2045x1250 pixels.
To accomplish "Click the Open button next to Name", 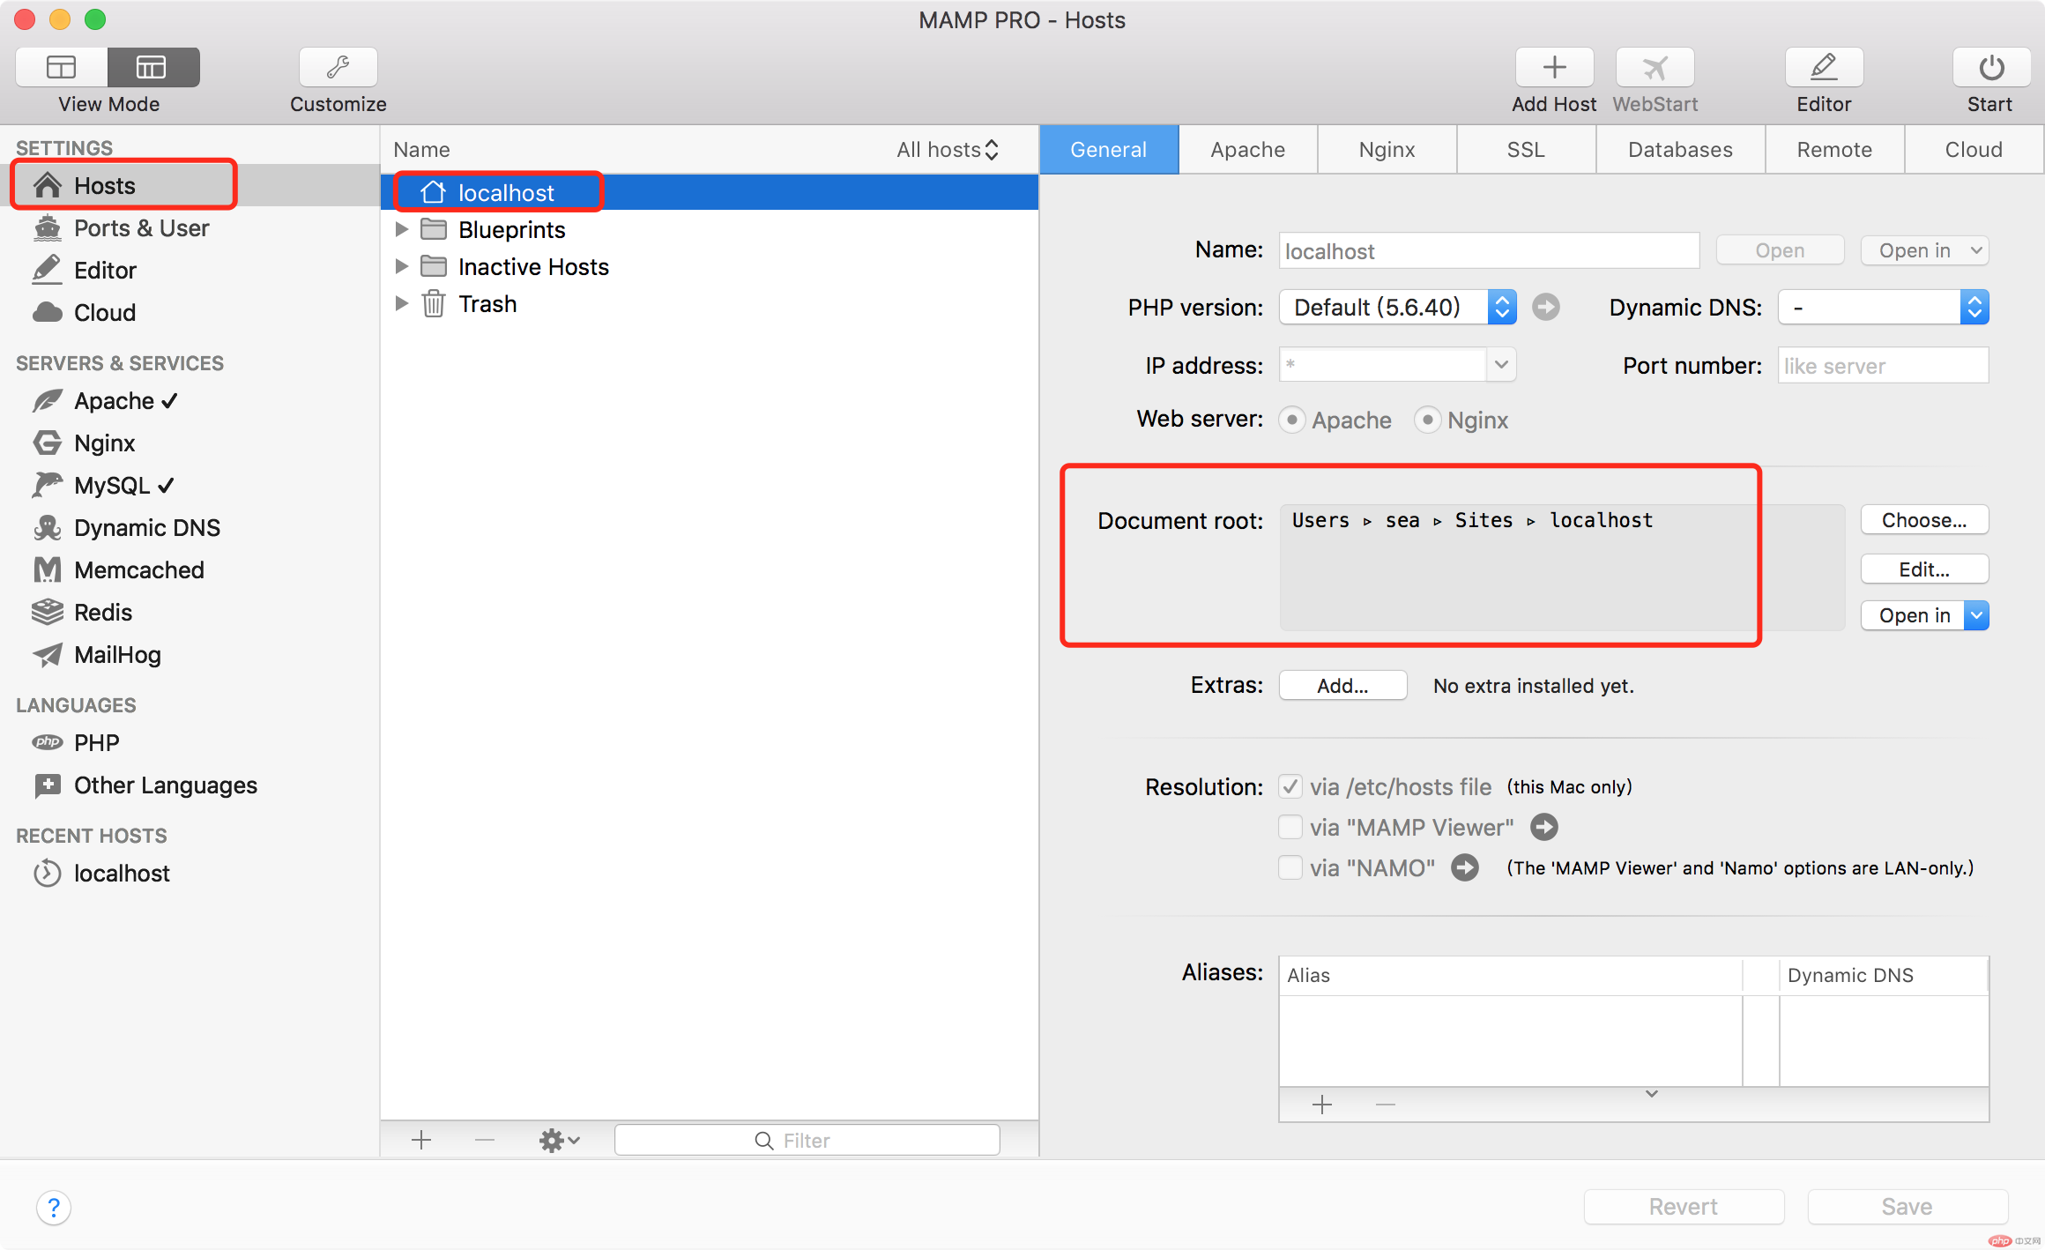I will point(1781,250).
